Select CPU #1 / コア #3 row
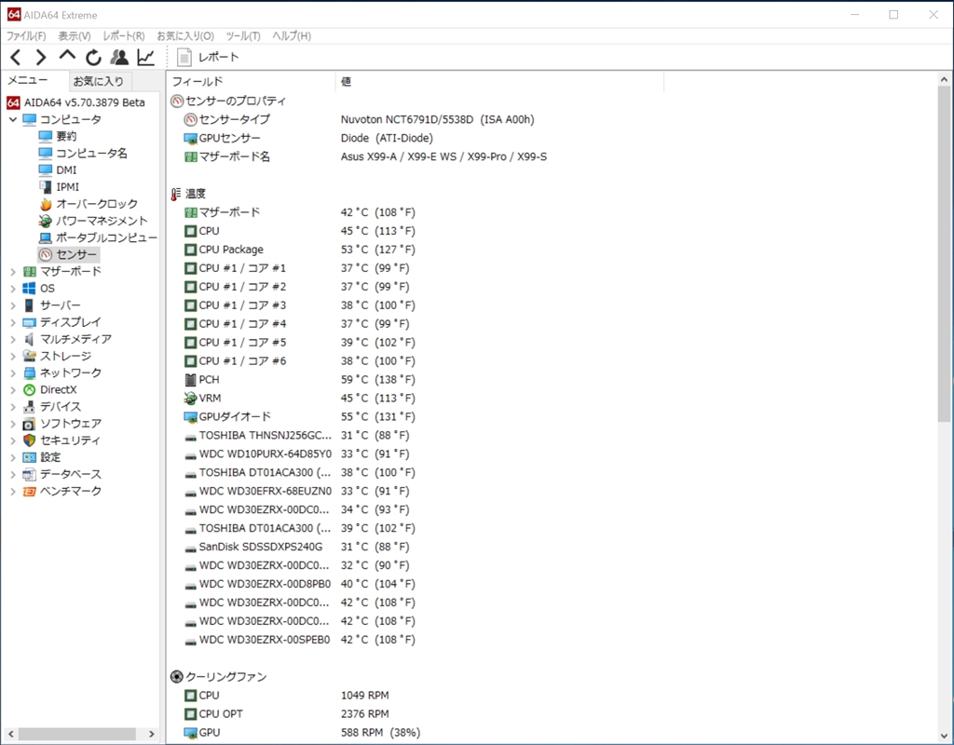 (x=299, y=305)
